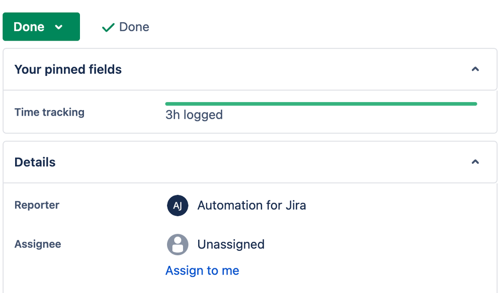The width and height of the screenshot is (502, 293).
Task: Open the green Done status dropdown
Action: tap(41, 27)
